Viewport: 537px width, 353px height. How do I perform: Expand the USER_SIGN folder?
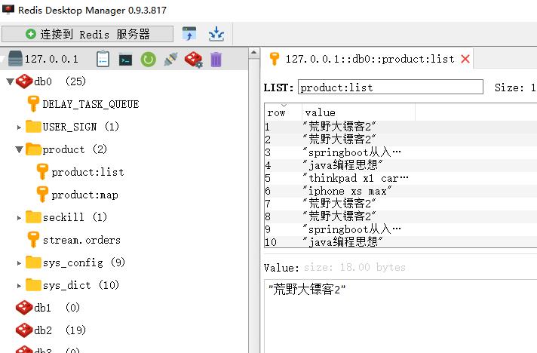point(19,127)
